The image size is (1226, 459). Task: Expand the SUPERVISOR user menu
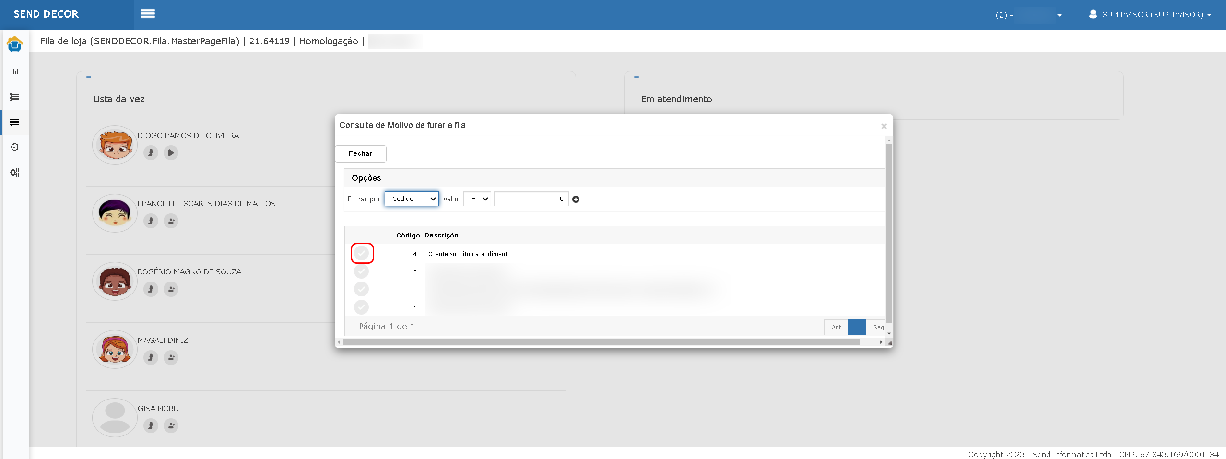[x=1151, y=14]
